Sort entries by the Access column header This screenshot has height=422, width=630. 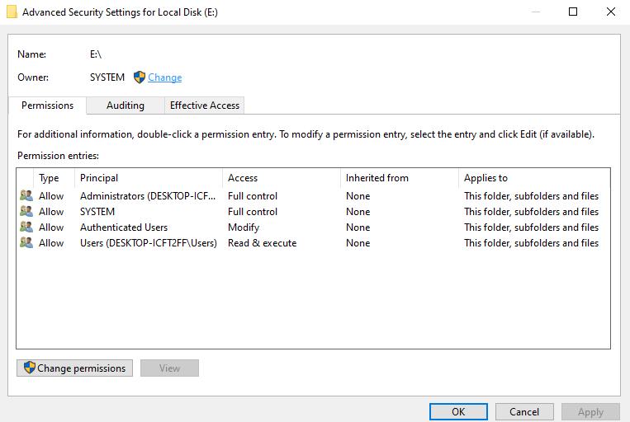(243, 178)
